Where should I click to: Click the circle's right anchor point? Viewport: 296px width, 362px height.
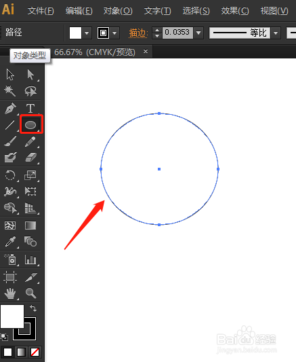(x=218, y=169)
